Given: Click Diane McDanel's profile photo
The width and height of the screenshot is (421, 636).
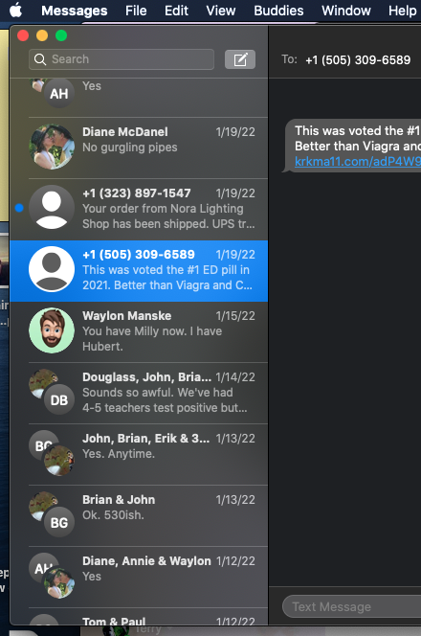Looking at the screenshot, I should 52,147.
